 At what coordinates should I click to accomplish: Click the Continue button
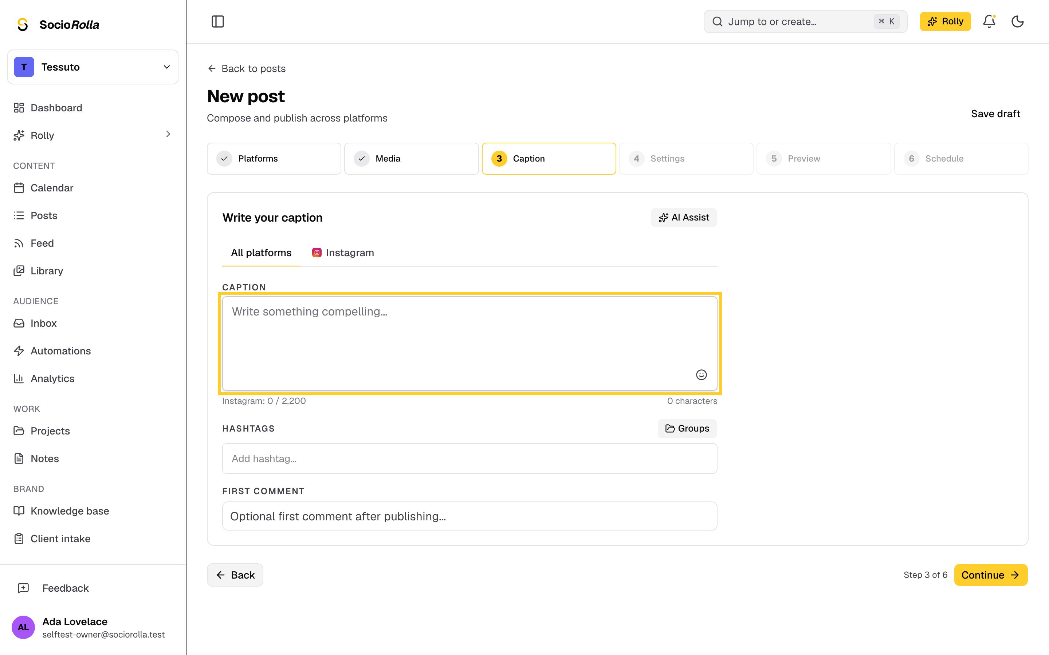tap(990, 575)
